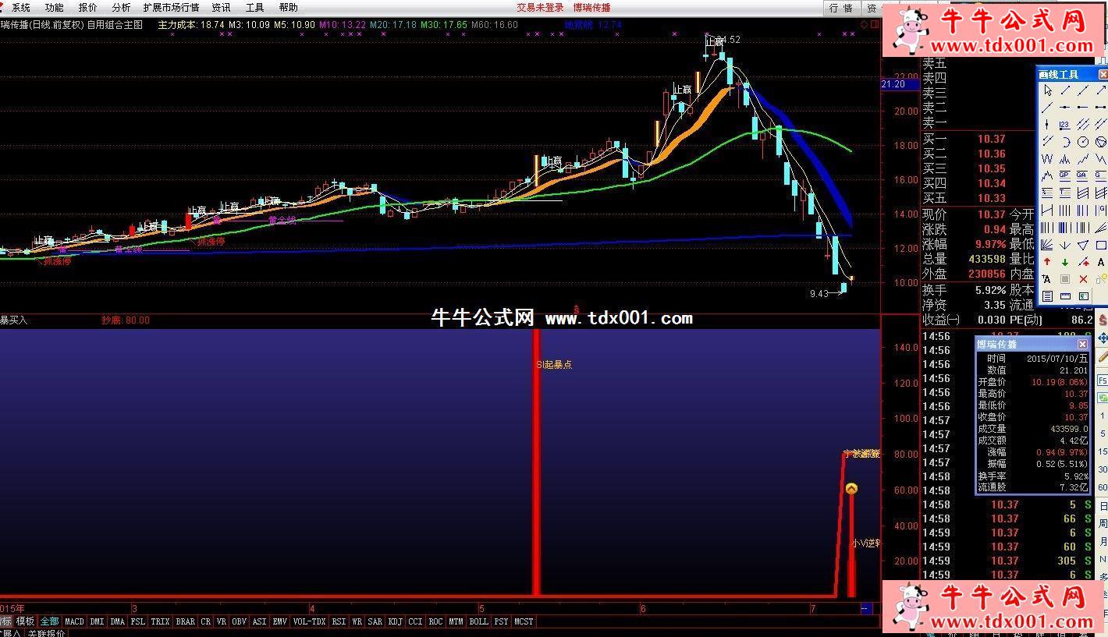Select the triangle drawing tool

tap(1083, 246)
